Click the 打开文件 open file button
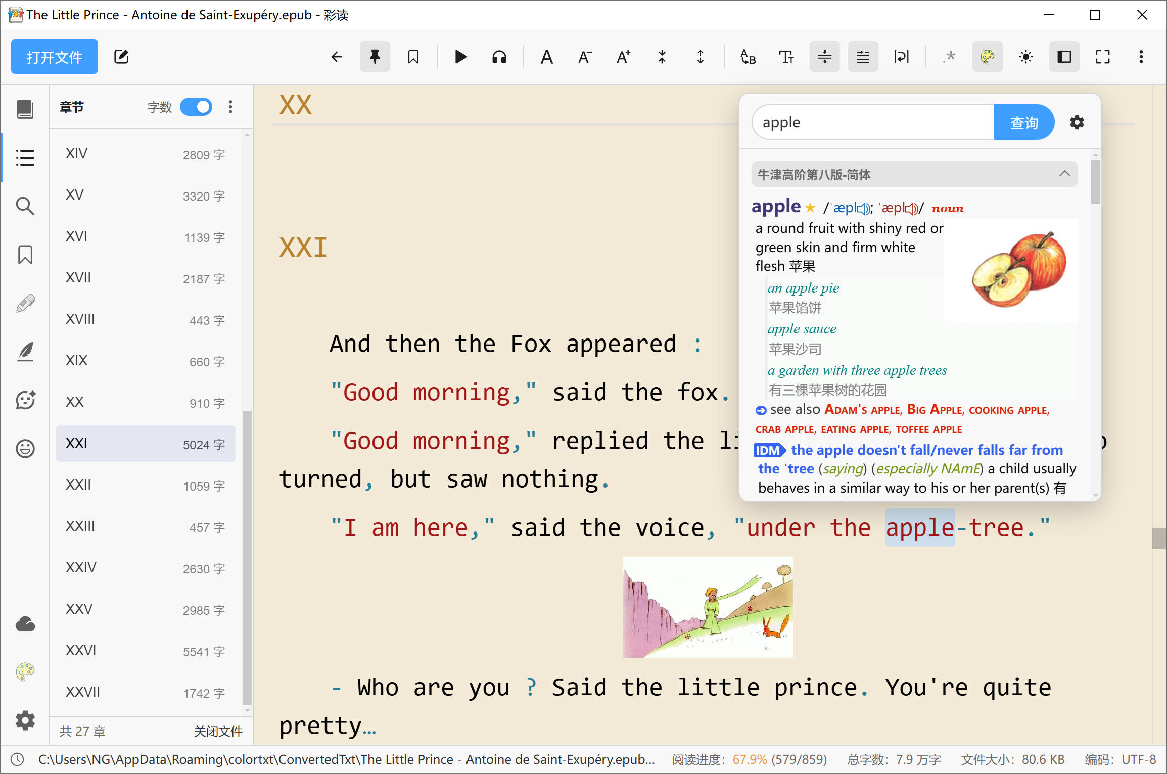Screen dimensions: 1167x774 pyautogui.click(x=55, y=57)
